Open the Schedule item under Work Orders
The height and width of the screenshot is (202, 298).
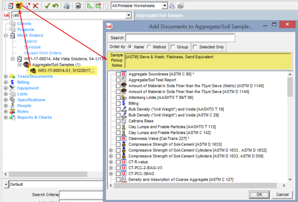coord(32,47)
